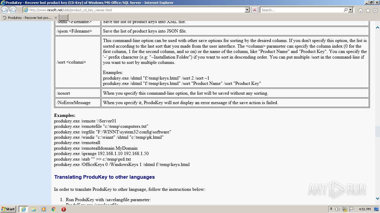Click the 'produkey.exe /remotefile' example line
The width and height of the screenshot is (380, 213).
coord(101,126)
